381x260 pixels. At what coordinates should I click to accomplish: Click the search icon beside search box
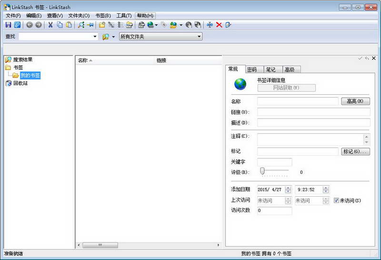click(x=106, y=37)
